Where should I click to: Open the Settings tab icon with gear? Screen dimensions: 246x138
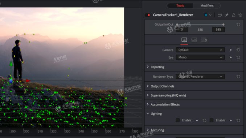[204, 40]
